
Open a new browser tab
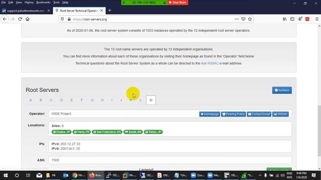point(110,10)
